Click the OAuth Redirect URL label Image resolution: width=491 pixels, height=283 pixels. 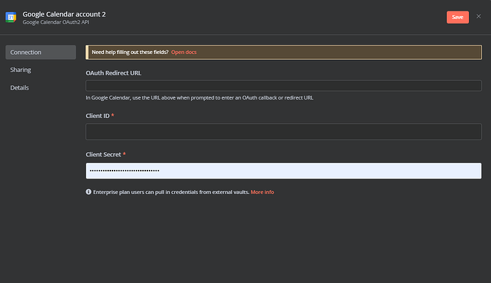(113, 73)
